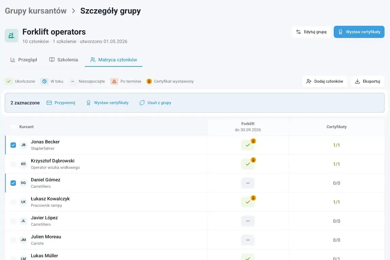Click the Certyfikaty column header
This screenshot has width=390, height=260.
[x=336, y=127]
